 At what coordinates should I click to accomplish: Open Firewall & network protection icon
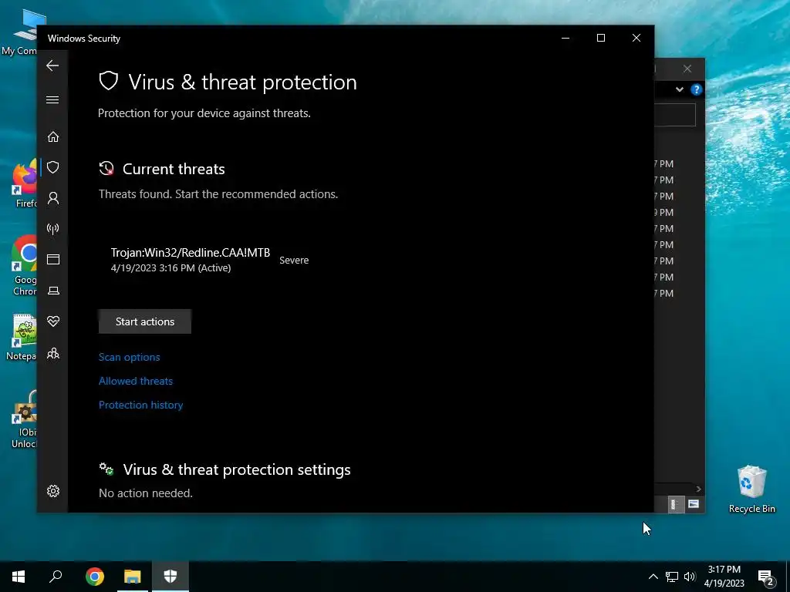point(53,229)
